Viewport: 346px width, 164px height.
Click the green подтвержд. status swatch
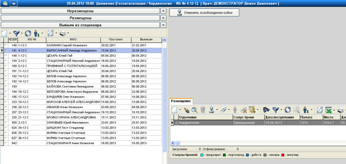224,155
